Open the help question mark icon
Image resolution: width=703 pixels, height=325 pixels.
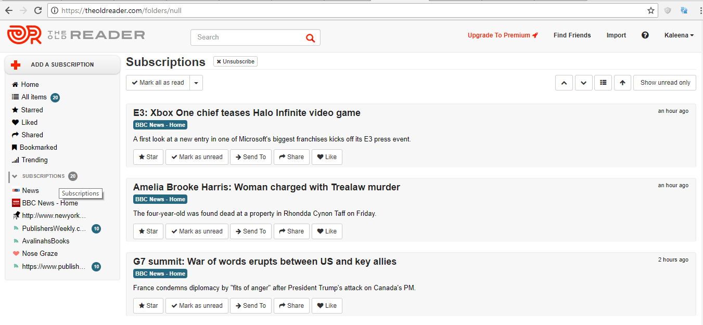point(645,35)
